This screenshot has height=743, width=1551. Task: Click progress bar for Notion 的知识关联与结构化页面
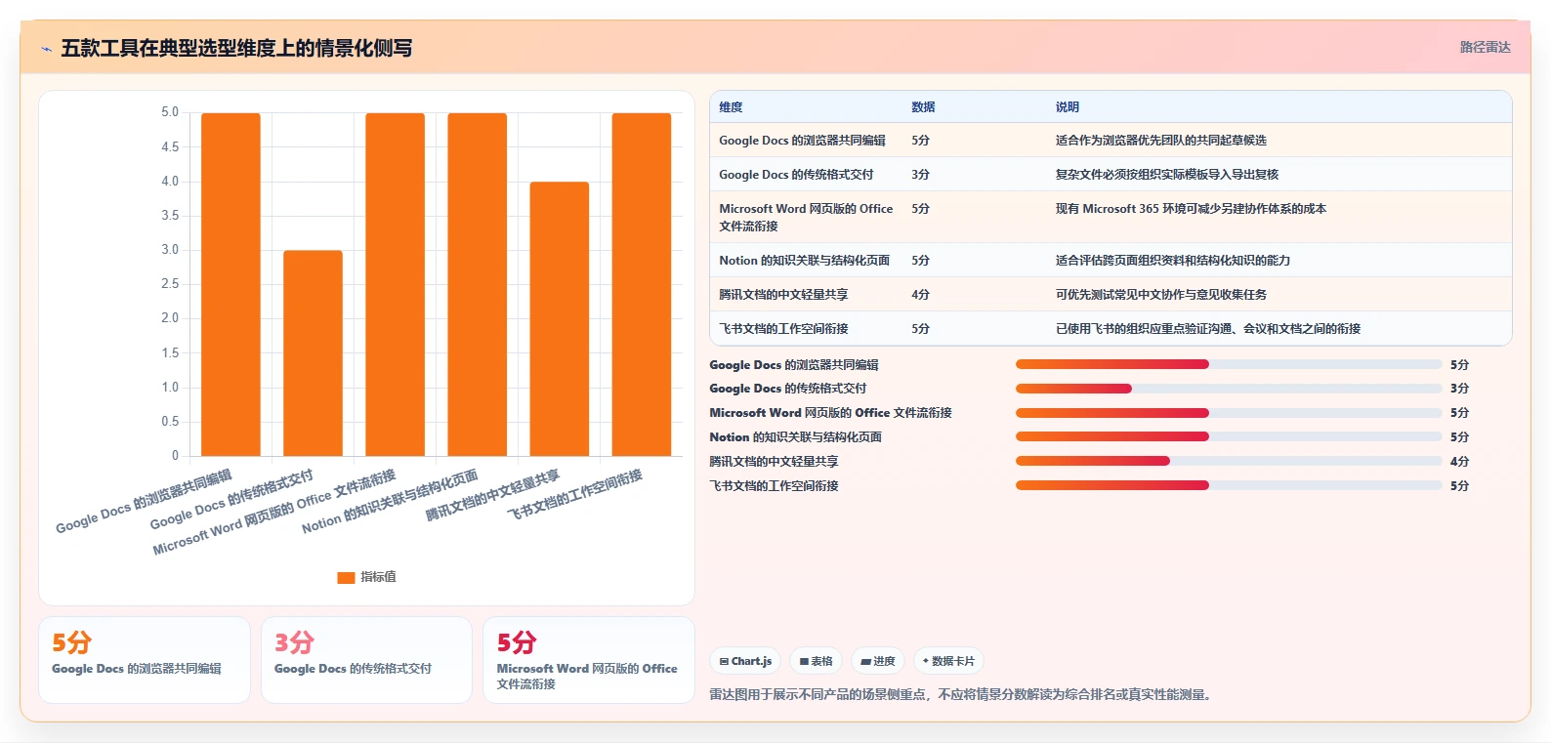click(1229, 436)
